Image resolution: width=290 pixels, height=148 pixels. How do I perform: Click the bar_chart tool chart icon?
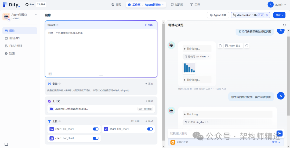(x=52, y=138)
